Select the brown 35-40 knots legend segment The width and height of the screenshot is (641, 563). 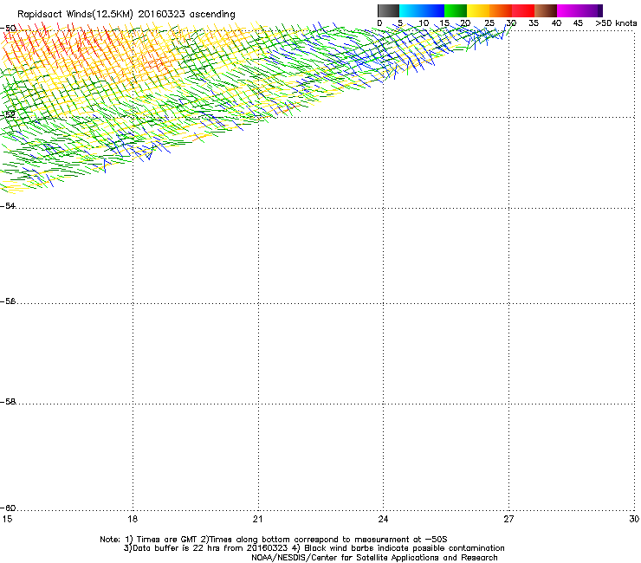(546, 10)
